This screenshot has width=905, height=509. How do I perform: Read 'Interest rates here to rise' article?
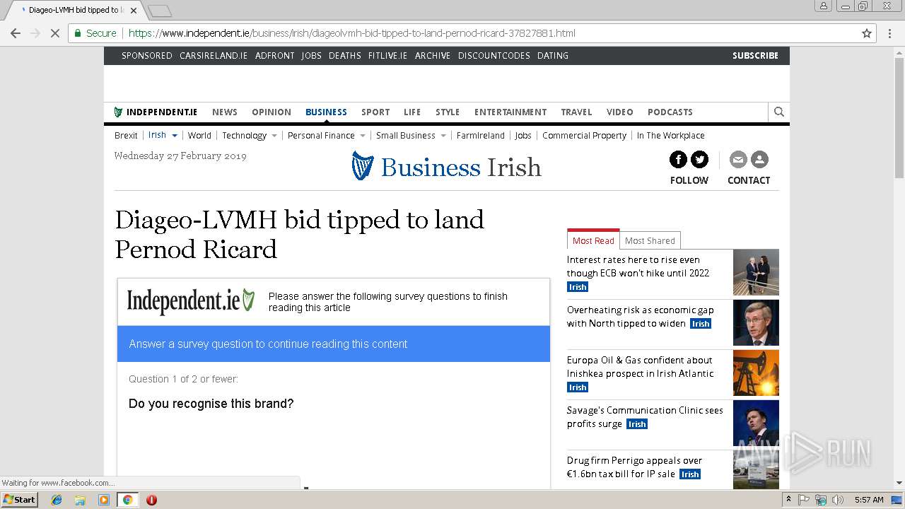point(638,267)
